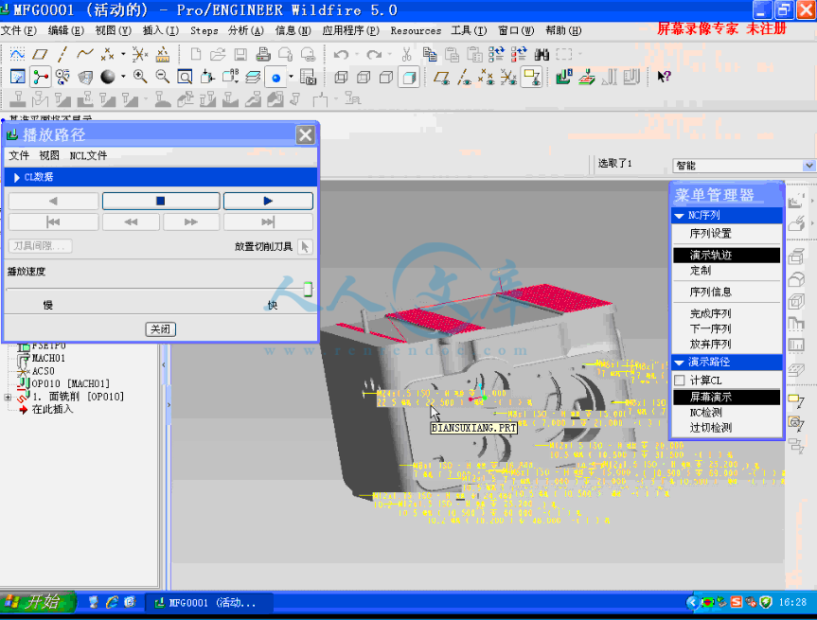Toggle datum planes display icon

pyautogui.click(x=442, y=78)
